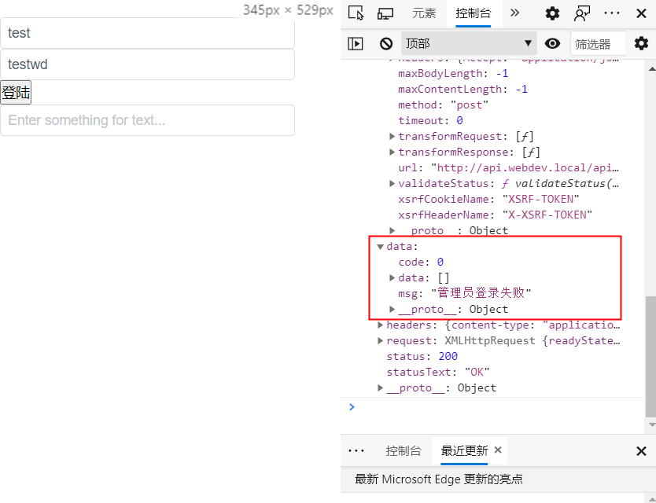The width and height of the screenshot is (656, 503).
Task: Switch to the drawer 控制台 tab
Action: tap(404, 450)
